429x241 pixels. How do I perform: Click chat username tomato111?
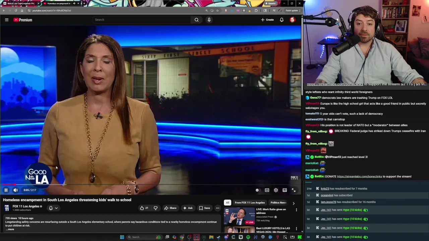(312, 114)
